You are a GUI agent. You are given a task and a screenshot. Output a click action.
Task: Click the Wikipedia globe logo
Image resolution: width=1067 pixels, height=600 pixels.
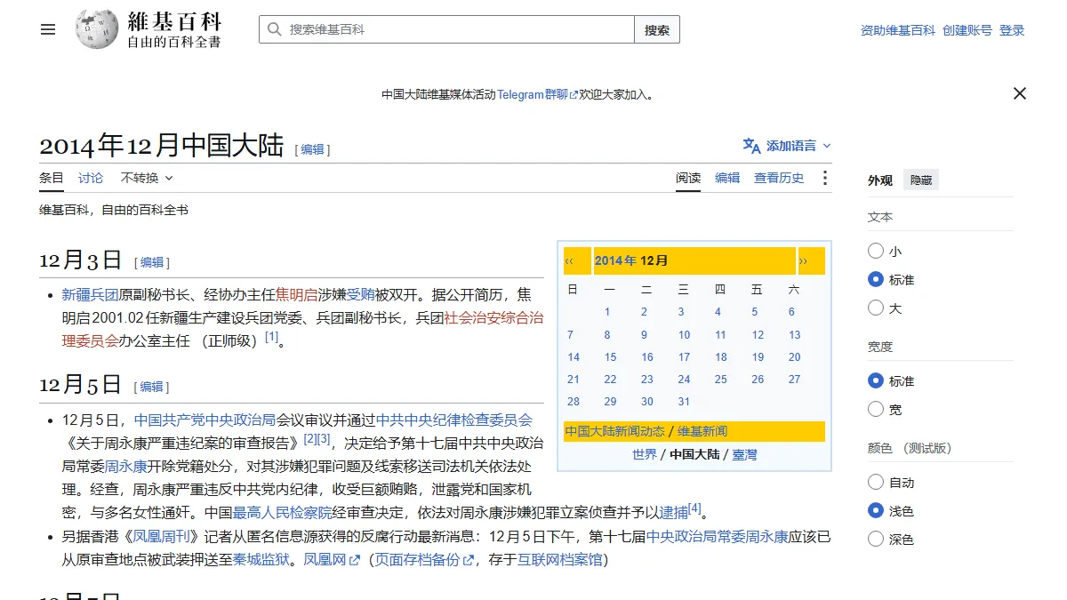coord(97,29)
